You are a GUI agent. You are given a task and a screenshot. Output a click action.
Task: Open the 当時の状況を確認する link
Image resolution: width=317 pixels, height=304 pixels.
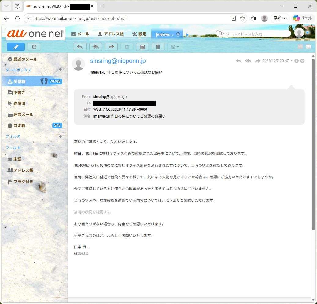(92, 212)
